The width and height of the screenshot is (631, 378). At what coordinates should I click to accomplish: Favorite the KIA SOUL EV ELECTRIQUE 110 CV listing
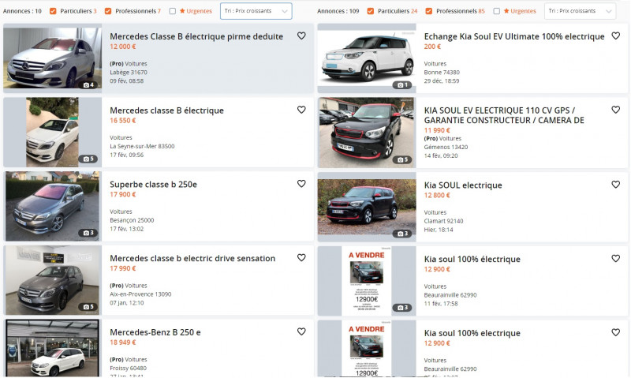(x=615, y=110)
